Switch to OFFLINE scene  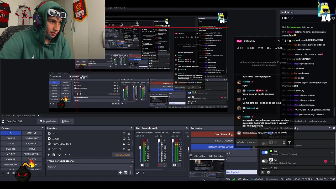coord(32,133)
